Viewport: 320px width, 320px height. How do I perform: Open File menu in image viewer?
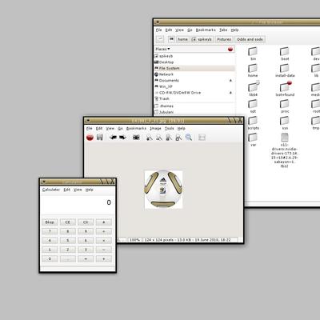point(90,128)
